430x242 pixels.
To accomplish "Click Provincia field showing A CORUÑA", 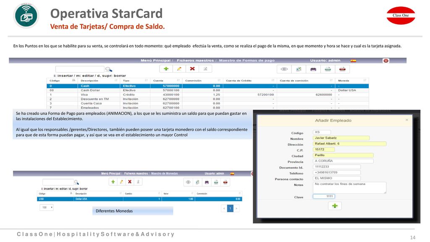I will coord(343,161).
